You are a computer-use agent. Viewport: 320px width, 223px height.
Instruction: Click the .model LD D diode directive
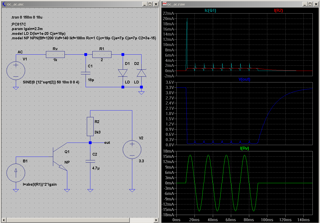click(38, 33)
